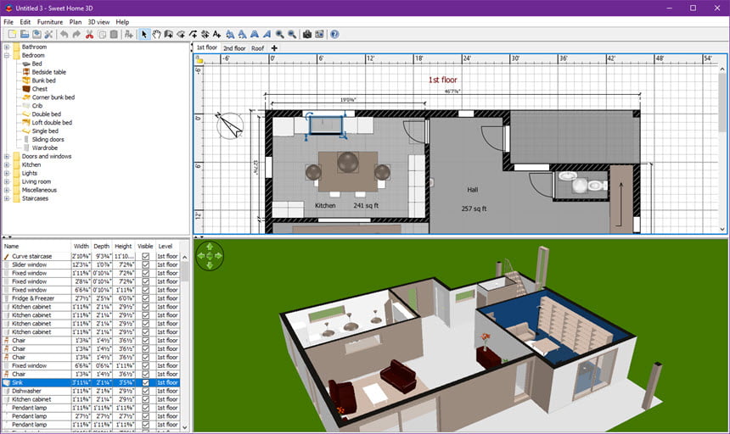Toggle Visible checkbox for the Sink row
The image size is (730, 434).
pos(146,382)
